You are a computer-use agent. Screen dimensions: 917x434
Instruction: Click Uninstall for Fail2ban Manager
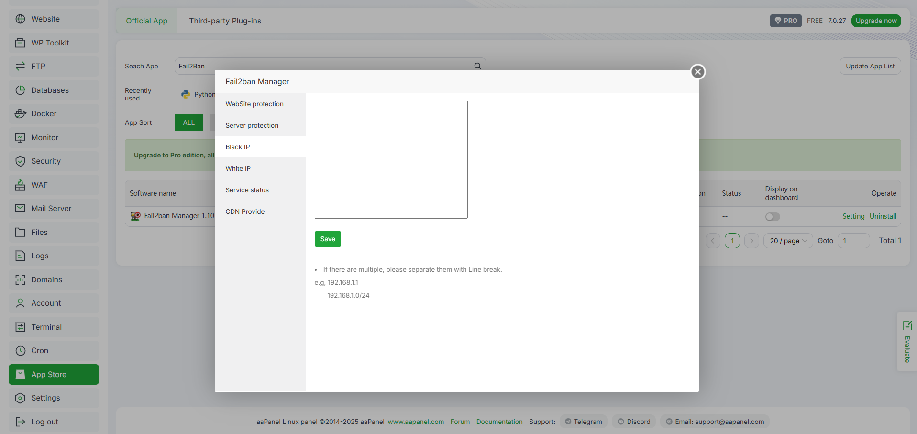pos(883,216)
